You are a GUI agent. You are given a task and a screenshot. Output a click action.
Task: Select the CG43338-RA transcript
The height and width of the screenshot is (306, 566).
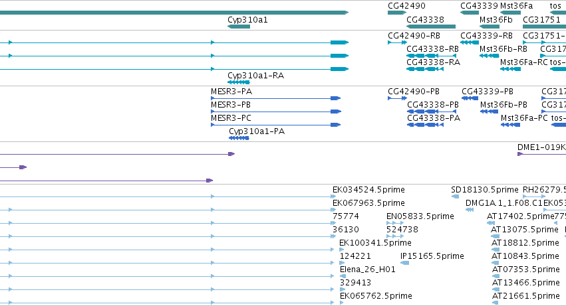pyautogui.click(x=425, y=69)
